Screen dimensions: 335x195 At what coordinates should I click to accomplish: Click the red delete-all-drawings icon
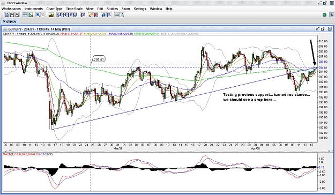click(x=96, y=15)
